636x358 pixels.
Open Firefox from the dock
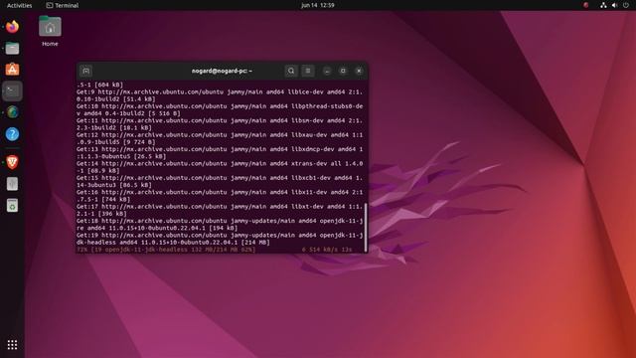click(12, 27)
